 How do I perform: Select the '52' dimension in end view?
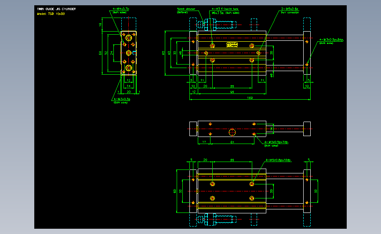[x=106, y=53]
